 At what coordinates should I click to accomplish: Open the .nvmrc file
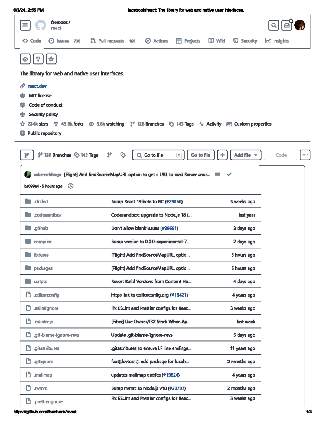click(41, 388)
